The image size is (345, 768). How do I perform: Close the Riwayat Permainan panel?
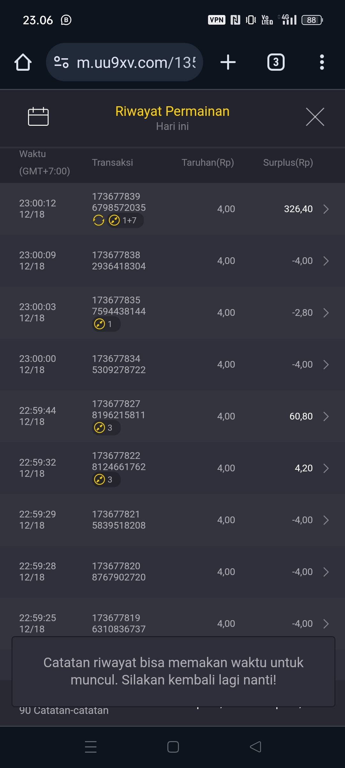[x=315, y=117]
